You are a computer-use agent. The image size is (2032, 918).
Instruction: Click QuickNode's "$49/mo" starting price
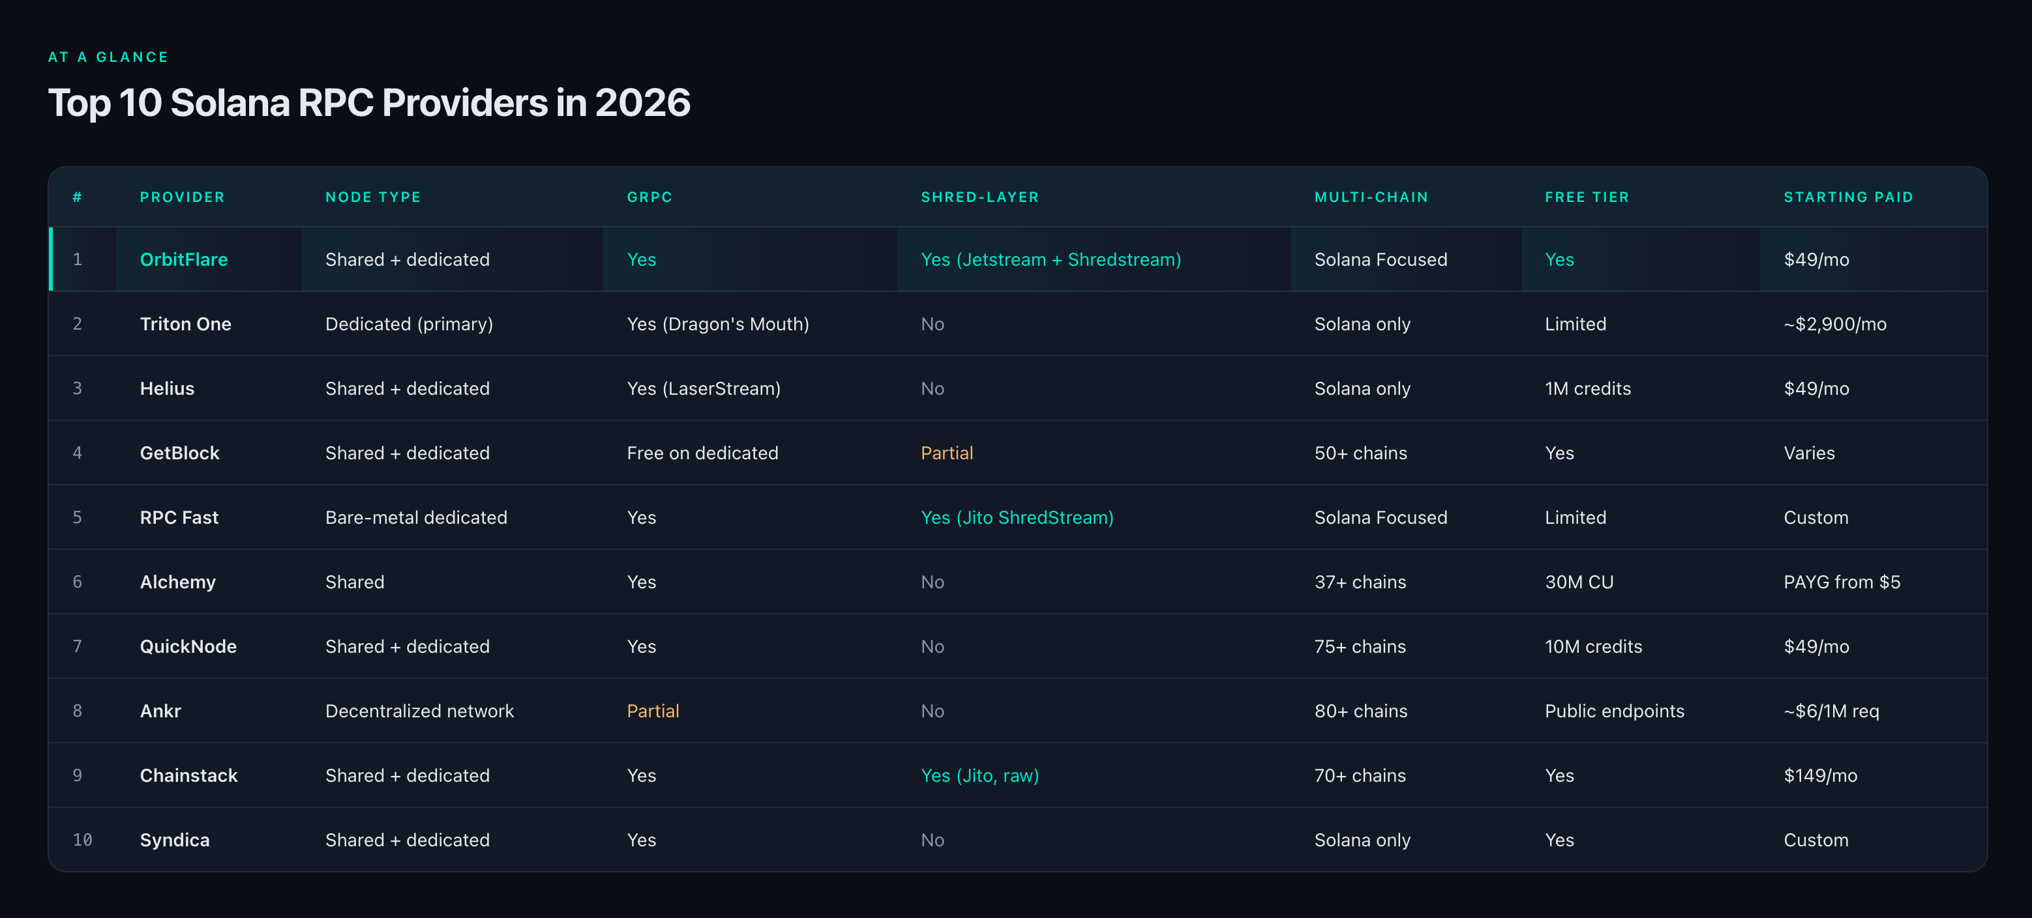click(x=1816, y=647)
